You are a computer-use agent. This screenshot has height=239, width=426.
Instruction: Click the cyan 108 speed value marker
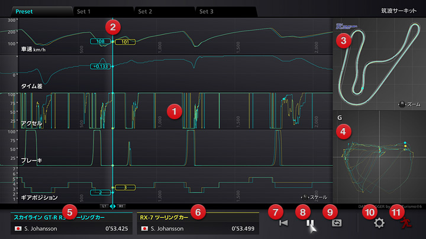(x=100, y=42)
